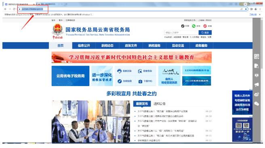Click the 下载中心 download icon
Viewport: 265px width, 148px height.
coord(140,81)
